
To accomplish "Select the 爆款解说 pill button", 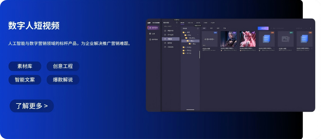I will click(63, 80).
